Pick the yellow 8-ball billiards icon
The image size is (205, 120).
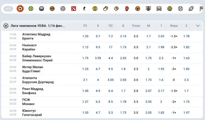(95, 9)
